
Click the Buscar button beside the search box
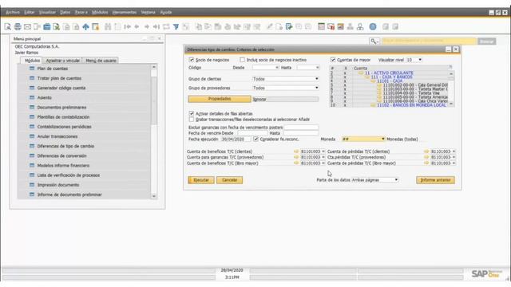486,41
